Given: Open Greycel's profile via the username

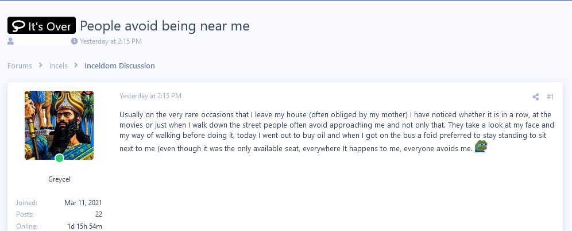Looking at the screenshot, I should click(x=59, y=179).
